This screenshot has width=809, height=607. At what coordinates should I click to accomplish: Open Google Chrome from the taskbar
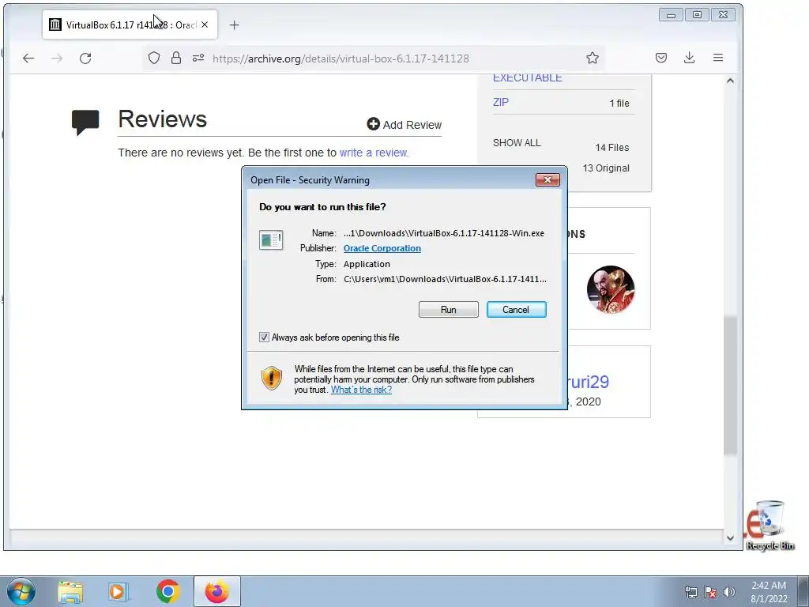tap(167, 591)
